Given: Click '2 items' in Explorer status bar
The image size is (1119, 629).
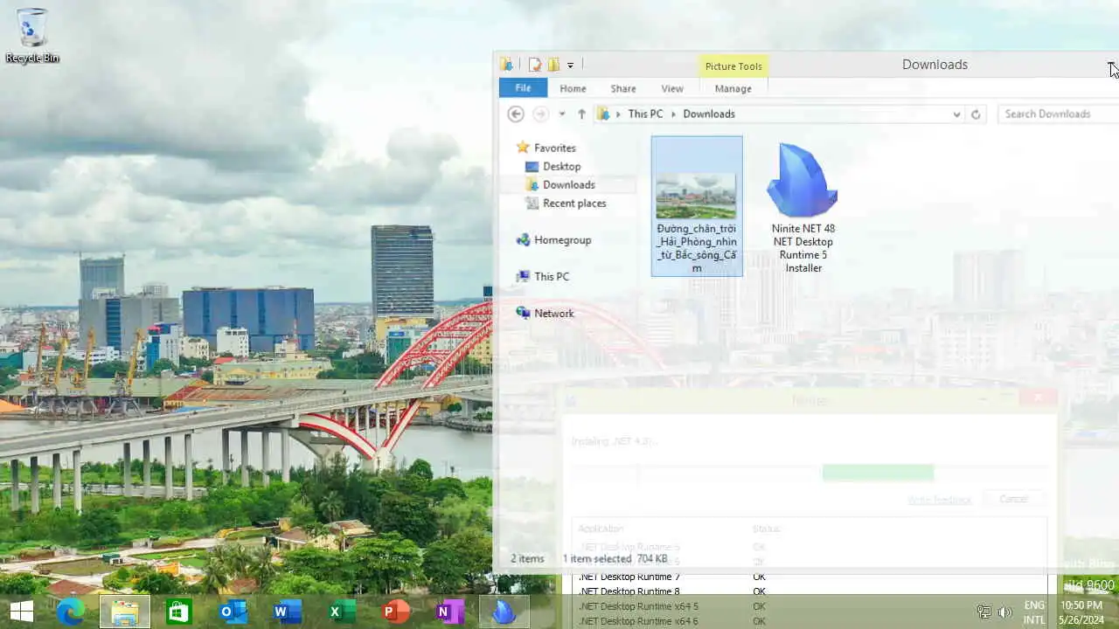Looking at the screenshot, I should (x=527, y=558).
